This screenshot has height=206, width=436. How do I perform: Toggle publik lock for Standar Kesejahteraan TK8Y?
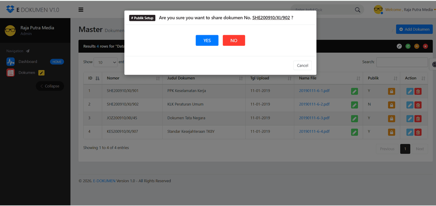392,132
